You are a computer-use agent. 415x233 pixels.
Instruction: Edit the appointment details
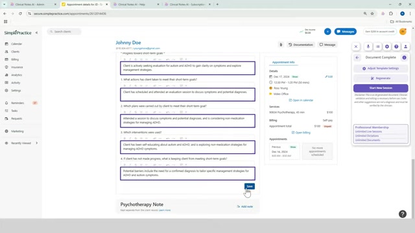click(x=329, y=76)
